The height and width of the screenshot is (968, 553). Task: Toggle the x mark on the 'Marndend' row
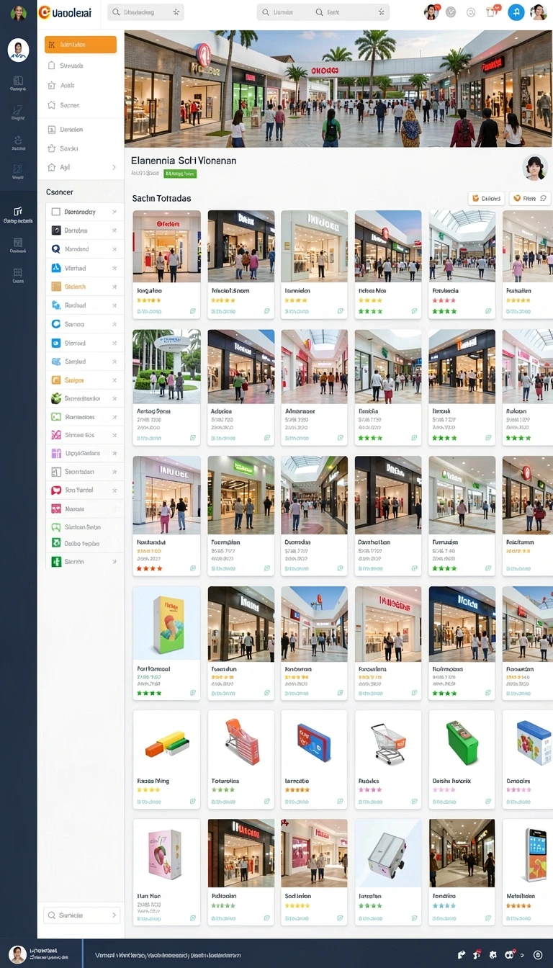[114, 249]
